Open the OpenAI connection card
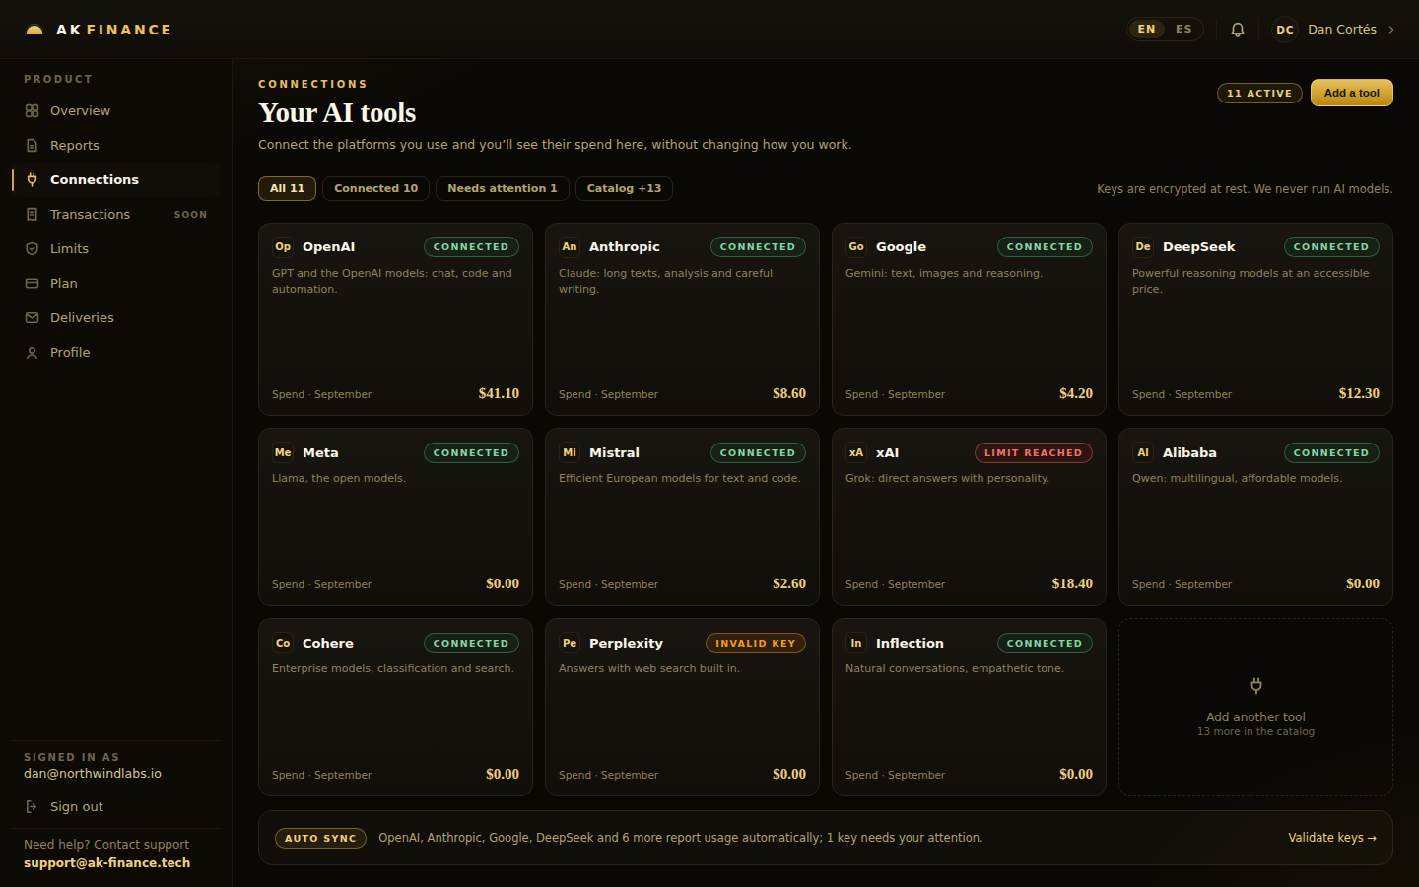The image size is (1419, 887). (395, 319)
